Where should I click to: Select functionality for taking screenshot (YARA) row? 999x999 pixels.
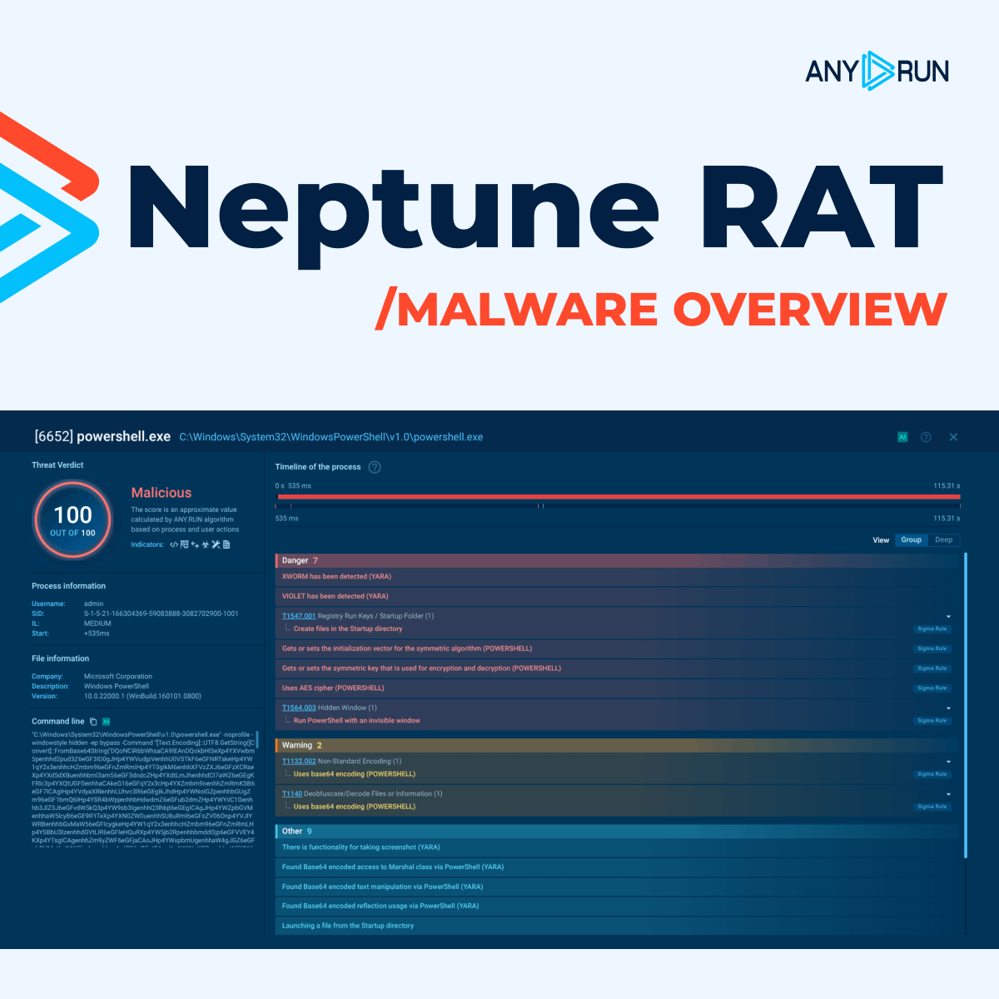pyautogui.click(x=619, y=847)
